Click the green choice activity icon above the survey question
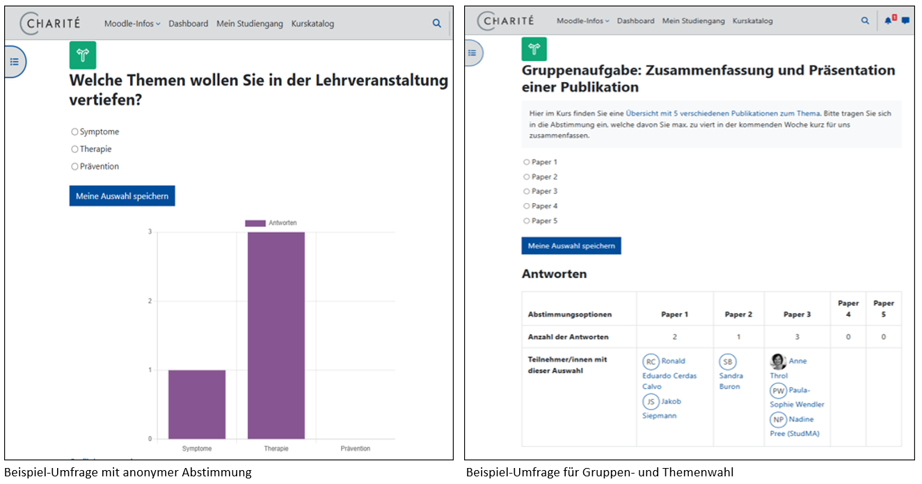Screen dimensions: 922x484 tap(81, 54)
